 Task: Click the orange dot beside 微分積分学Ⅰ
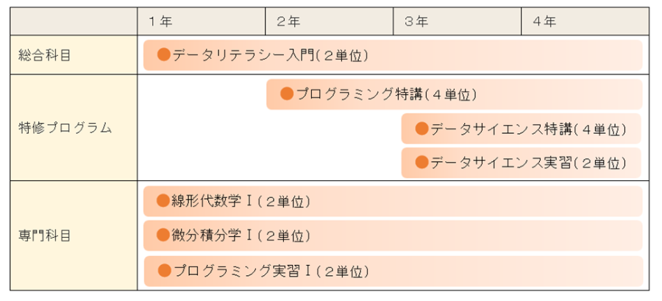(x=163, y=235)
